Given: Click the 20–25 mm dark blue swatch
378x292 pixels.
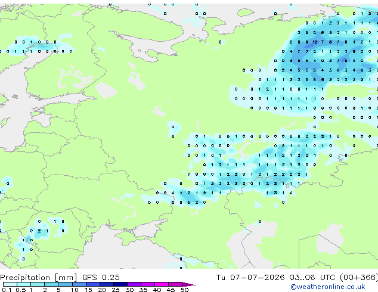Looking at the screenshot, I should click(106, 284).
